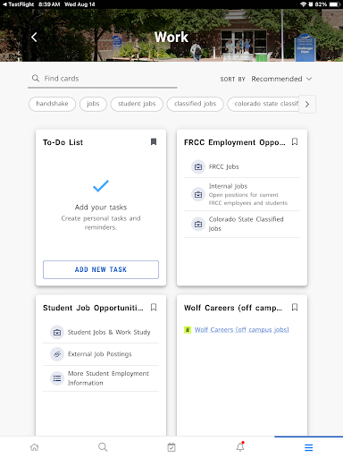Click the FRCC Employment Oppo... card title
Screen dimensions: 343x458
(x=235, y=142)
